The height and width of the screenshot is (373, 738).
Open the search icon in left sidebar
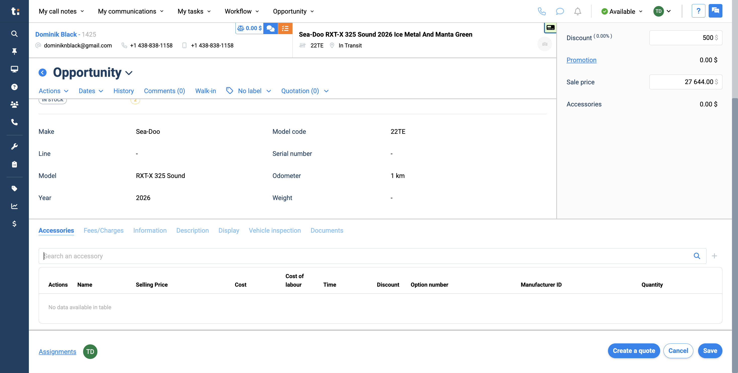click(14, 34)
